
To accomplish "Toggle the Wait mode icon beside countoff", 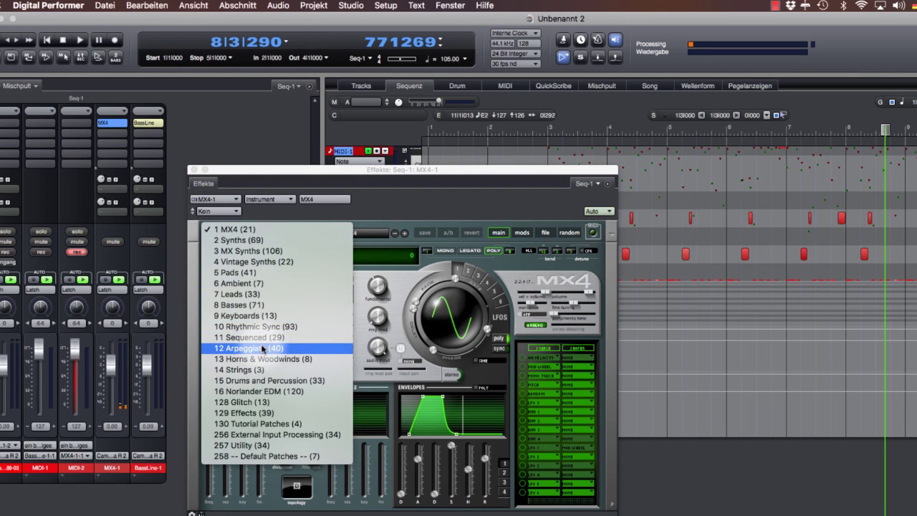I will click(98, 58).
